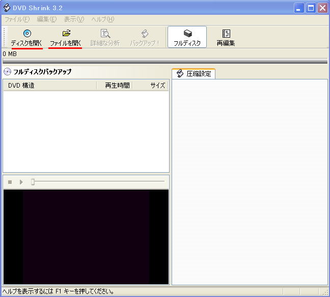The width and height of the screenshot is (330, 297).
Task: Click the バックアップ! toolbar button
Action: click(145, 38)
